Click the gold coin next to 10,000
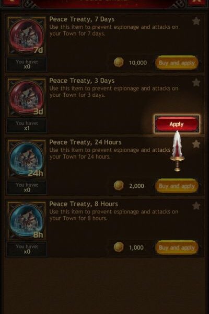This screenshot has height=314, width=209. [x=119, y=62]
